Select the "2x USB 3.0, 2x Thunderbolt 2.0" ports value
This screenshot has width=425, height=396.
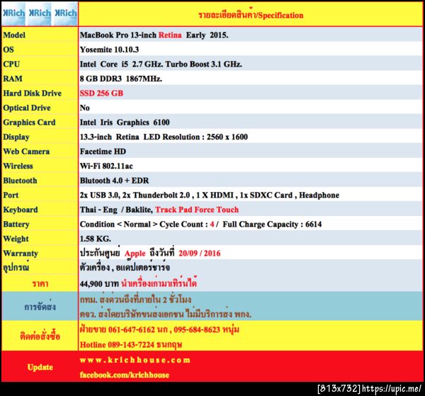point(135,195)
